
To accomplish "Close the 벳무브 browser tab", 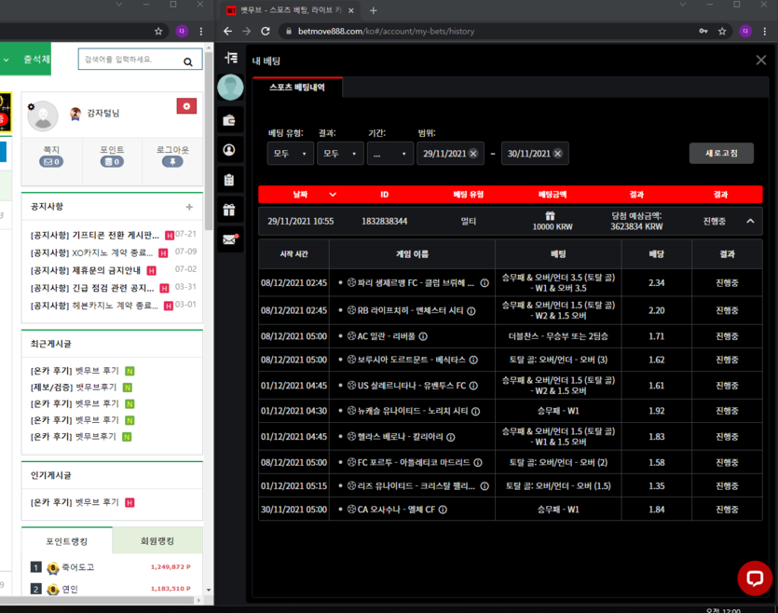I will 350,10.
